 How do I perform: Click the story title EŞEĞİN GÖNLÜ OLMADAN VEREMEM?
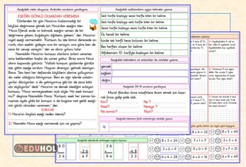click(48, 16)
